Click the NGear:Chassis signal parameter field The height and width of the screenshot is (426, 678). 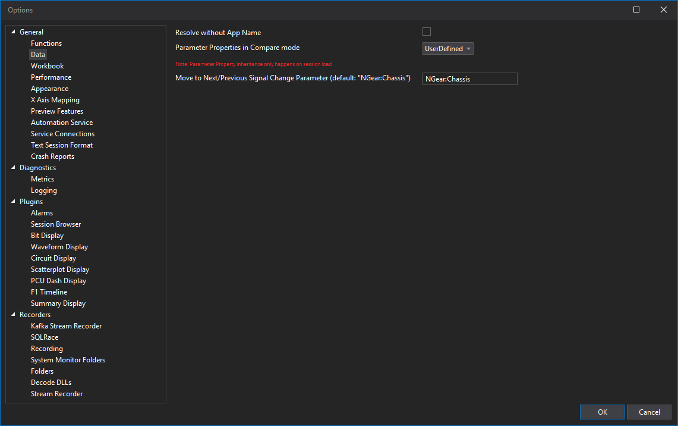point(469,79)
